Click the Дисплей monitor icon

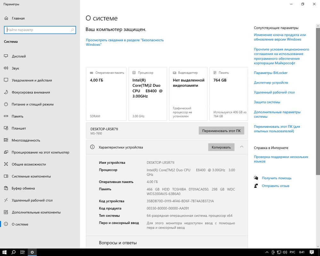[x=6, y=56]
